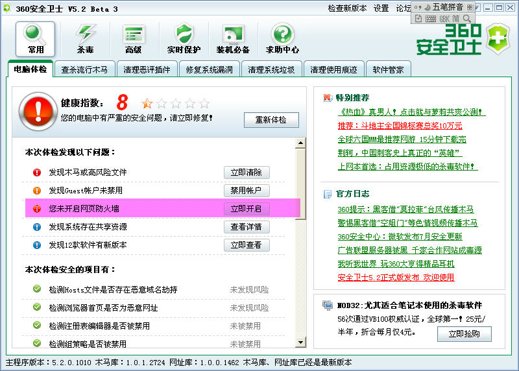Click the 立即查看 button
This screenshot has width=519, height=371.
tap(247, 245)
